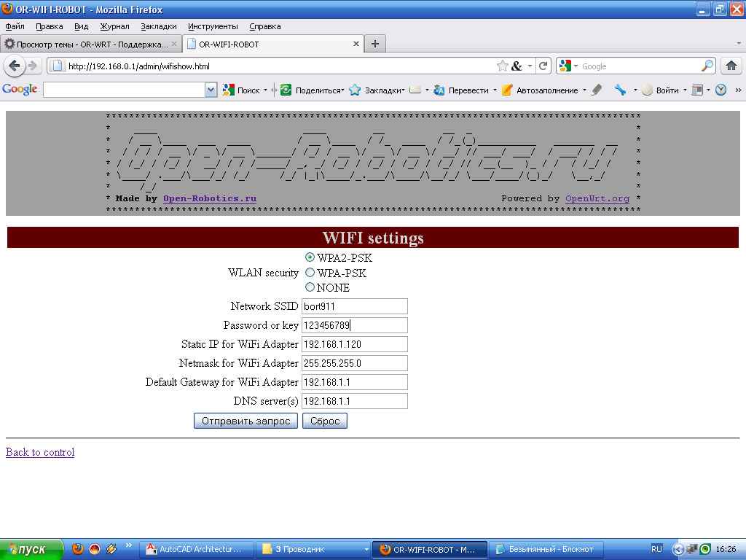Open the Инструменты menu
Screen dimensions: 746x560
213,26
